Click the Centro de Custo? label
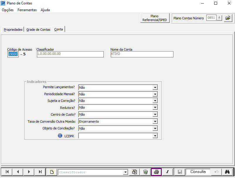The height and width of the screenshot is (178, 235). coord(63,114)
